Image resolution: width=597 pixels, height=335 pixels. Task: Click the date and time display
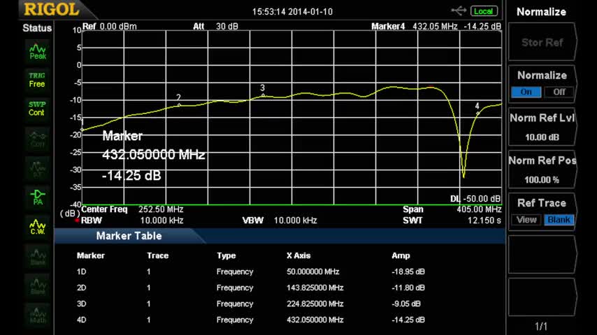click(x=292, y=12)
